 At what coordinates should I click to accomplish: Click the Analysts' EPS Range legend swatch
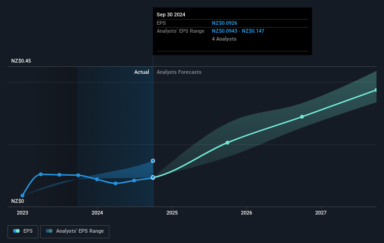49,231
